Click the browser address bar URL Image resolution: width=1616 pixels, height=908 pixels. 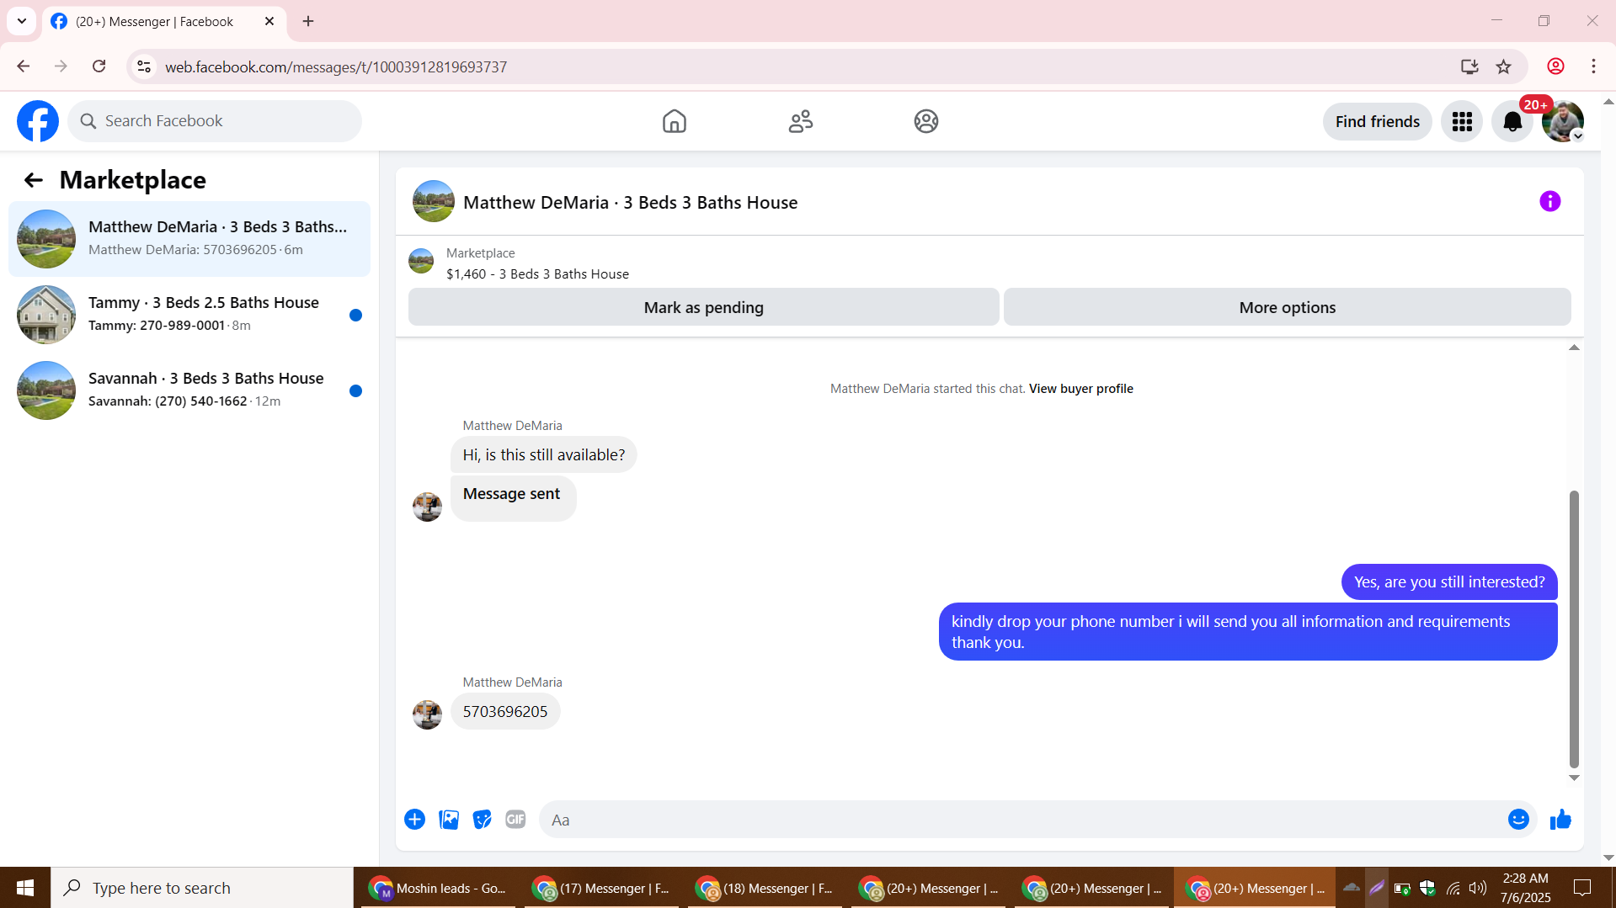336,66
